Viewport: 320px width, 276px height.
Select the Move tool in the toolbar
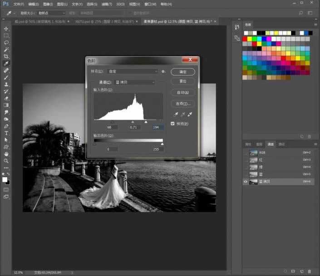click(6, 28)
